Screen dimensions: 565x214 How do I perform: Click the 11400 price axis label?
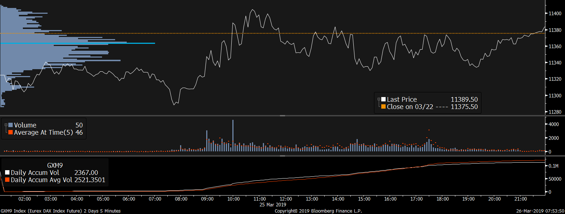pos(555,13)
